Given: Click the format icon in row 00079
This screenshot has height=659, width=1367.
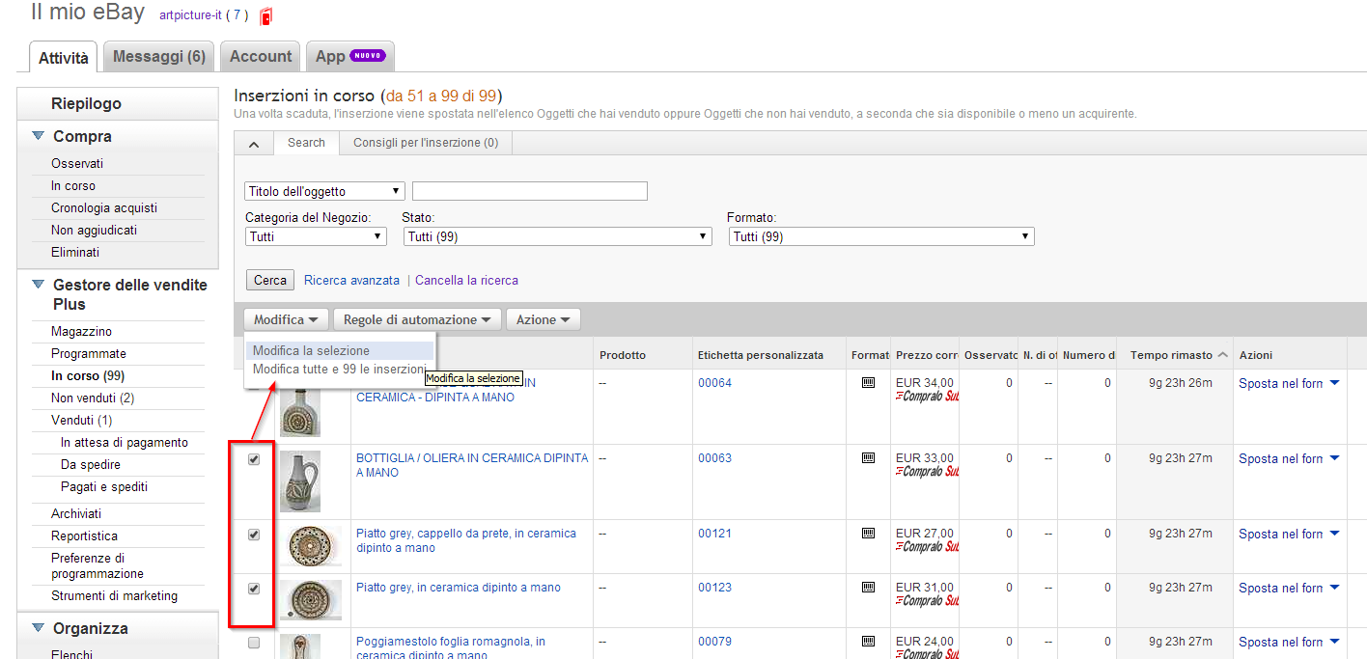Looking at the screenshot, I should click(868, 642).
